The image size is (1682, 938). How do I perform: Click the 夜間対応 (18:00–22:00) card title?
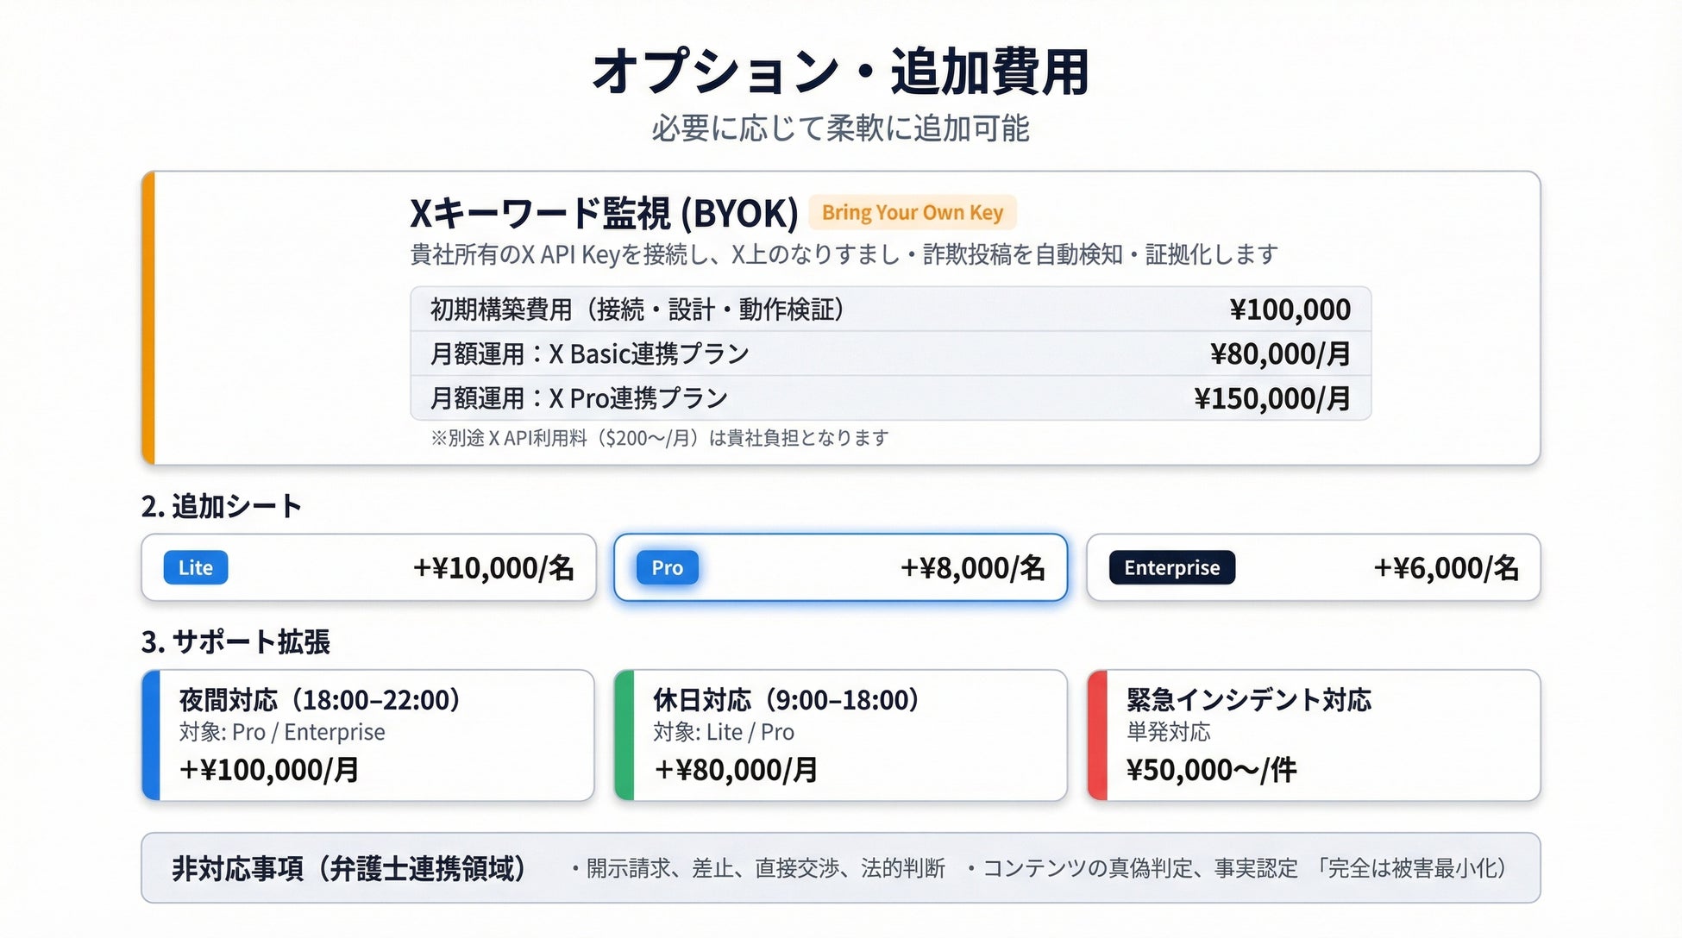click(320, 699)
